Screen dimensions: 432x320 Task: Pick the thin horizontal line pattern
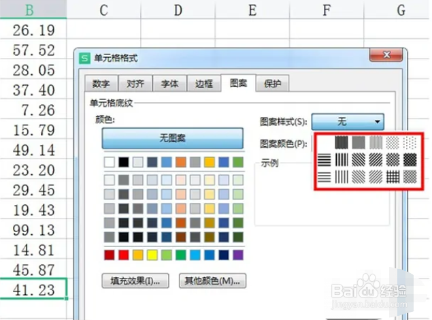coord(324,177)
